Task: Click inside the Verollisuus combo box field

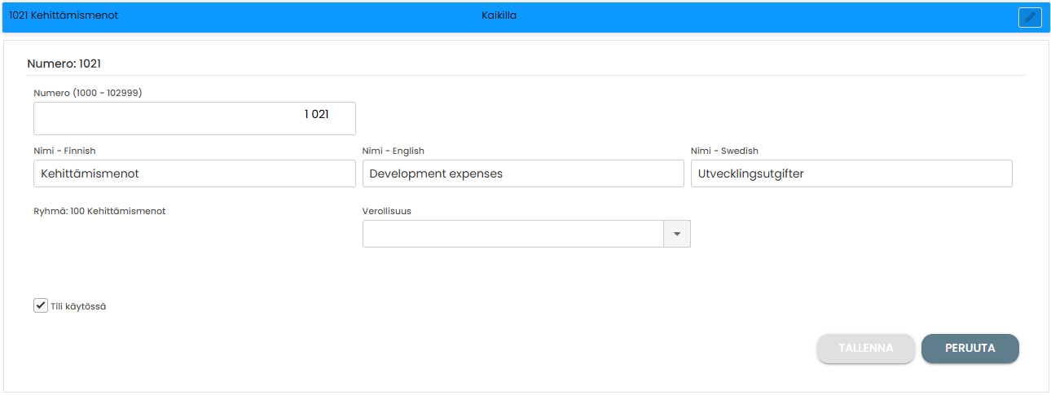Action: (513, 234)
